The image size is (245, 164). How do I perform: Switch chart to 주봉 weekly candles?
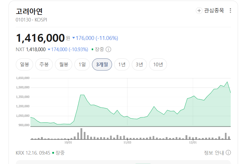point(44,64)
